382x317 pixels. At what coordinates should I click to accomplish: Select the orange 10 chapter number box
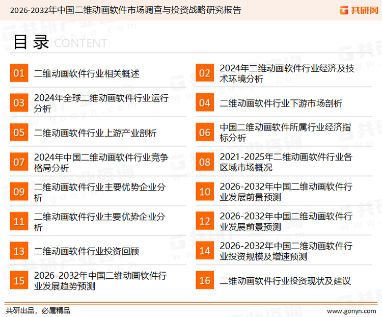pos(205,192)
